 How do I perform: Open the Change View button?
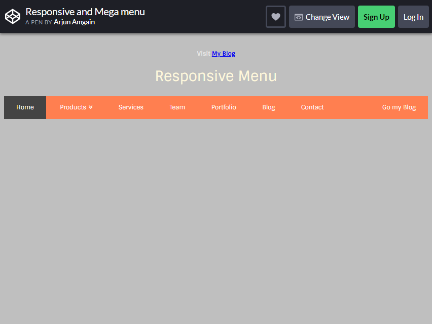pyautogui.click(x=322, y=17)
